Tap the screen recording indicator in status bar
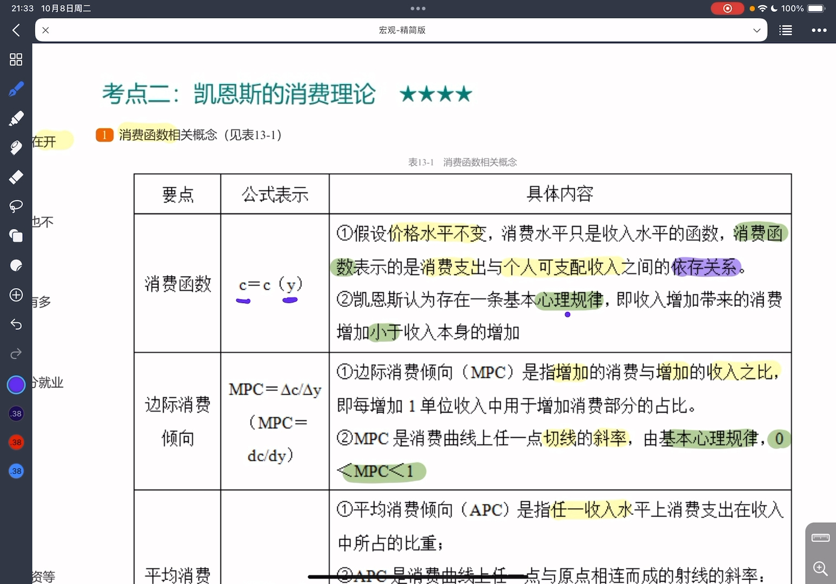The width and height of the screenshot is (836, 584). [x=727, y=8]
